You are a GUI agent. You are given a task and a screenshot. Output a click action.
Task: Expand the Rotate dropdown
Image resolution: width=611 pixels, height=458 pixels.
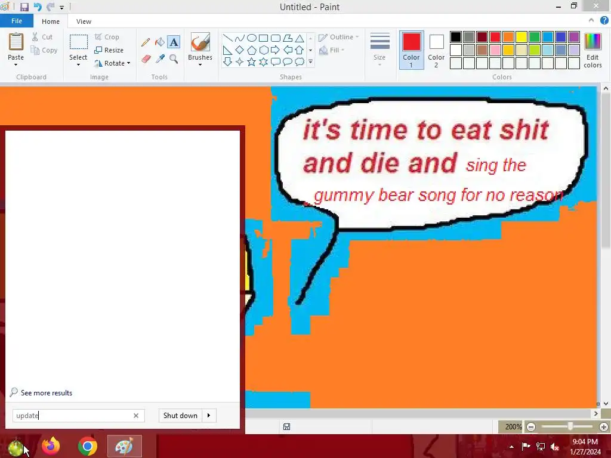click(x=129, y=63)
